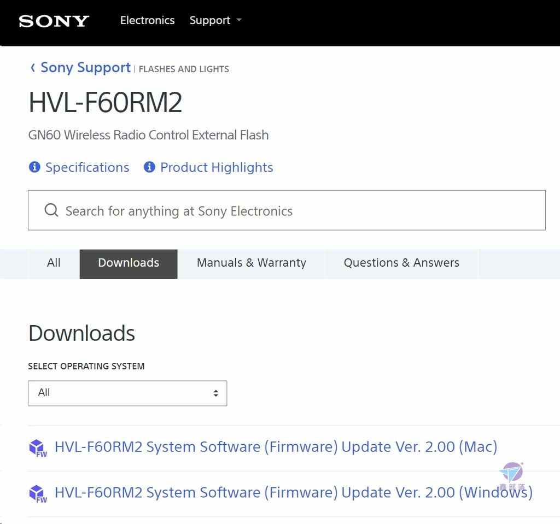Click the info icon beside Product Highlights
This screenshot has width=560, height=524.
click(149, 167)
